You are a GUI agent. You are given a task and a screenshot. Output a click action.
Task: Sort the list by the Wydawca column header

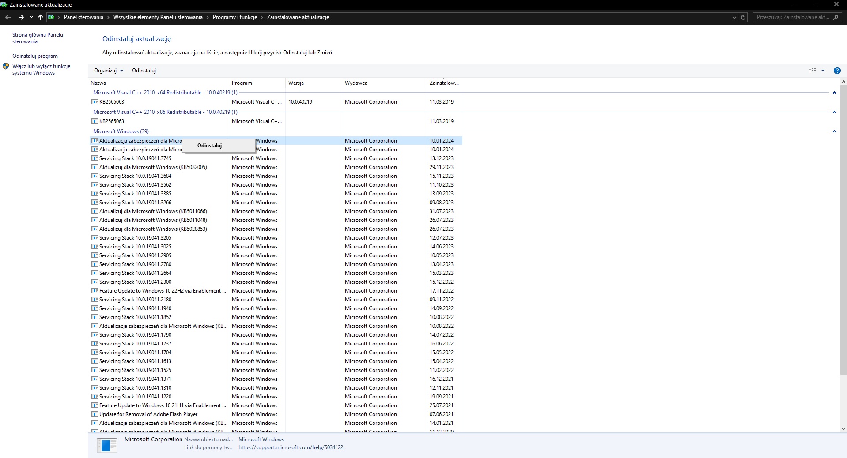point(356,83)
